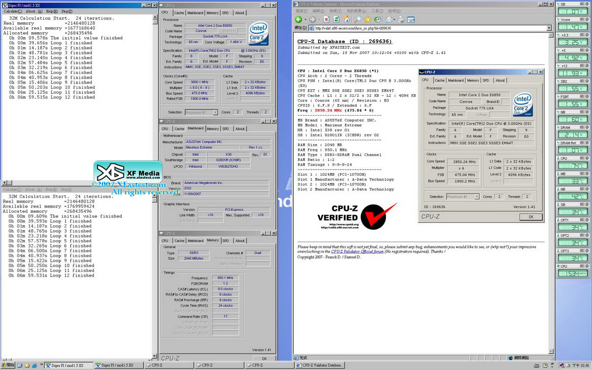Click Maximus Extreme model field in CPU-Z

pyautogui.click(x=212, y=148)
